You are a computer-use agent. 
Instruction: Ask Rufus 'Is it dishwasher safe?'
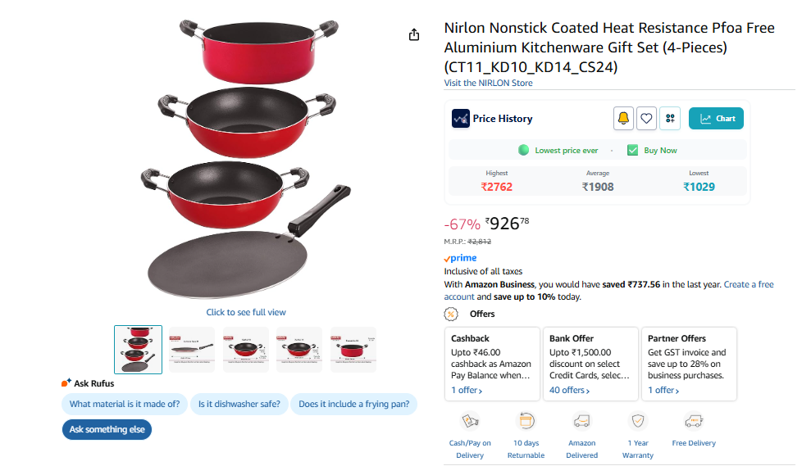[239, 404]
